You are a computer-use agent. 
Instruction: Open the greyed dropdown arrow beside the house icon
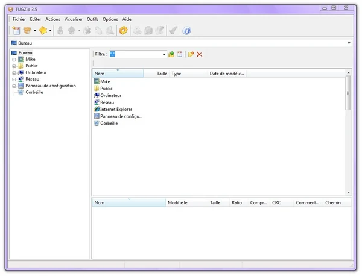(79, 31)
